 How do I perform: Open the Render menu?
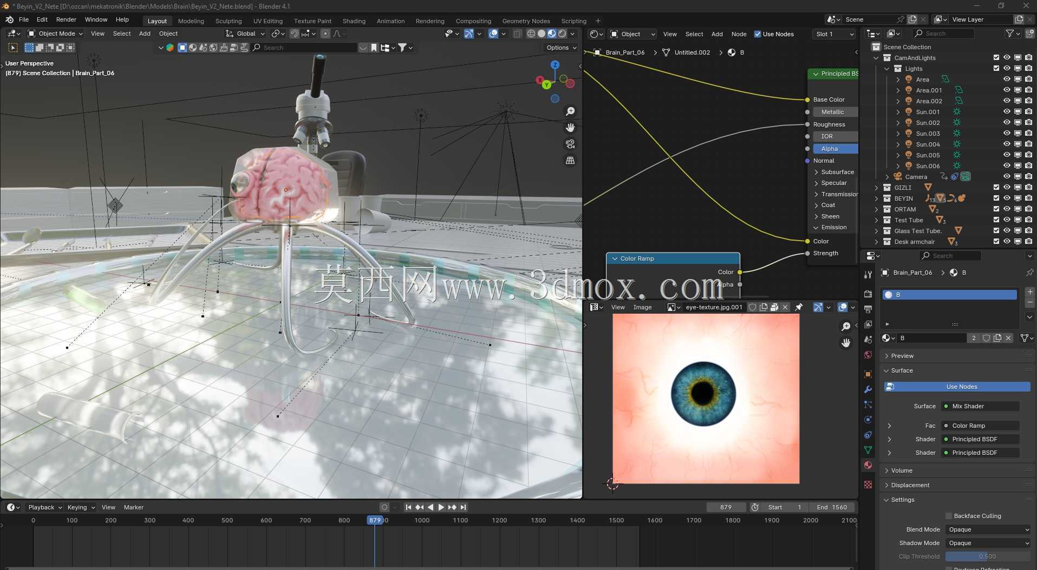(x=66, y=19)
